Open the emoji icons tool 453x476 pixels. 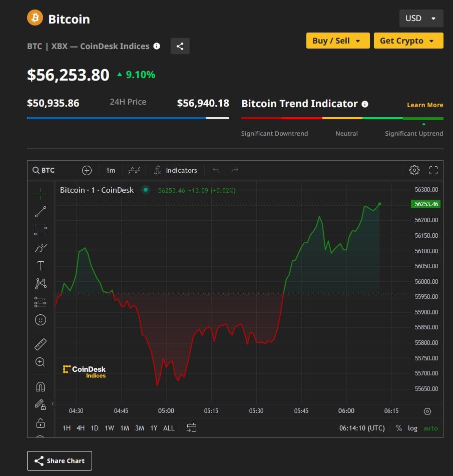tap(41, 320)
